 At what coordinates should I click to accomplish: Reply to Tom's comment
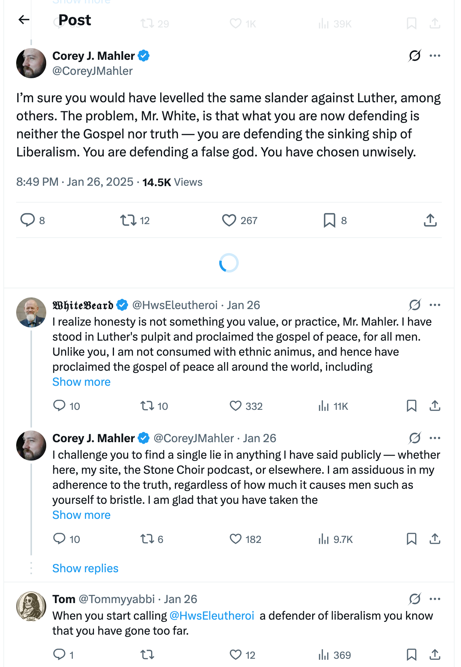[59, 655]
